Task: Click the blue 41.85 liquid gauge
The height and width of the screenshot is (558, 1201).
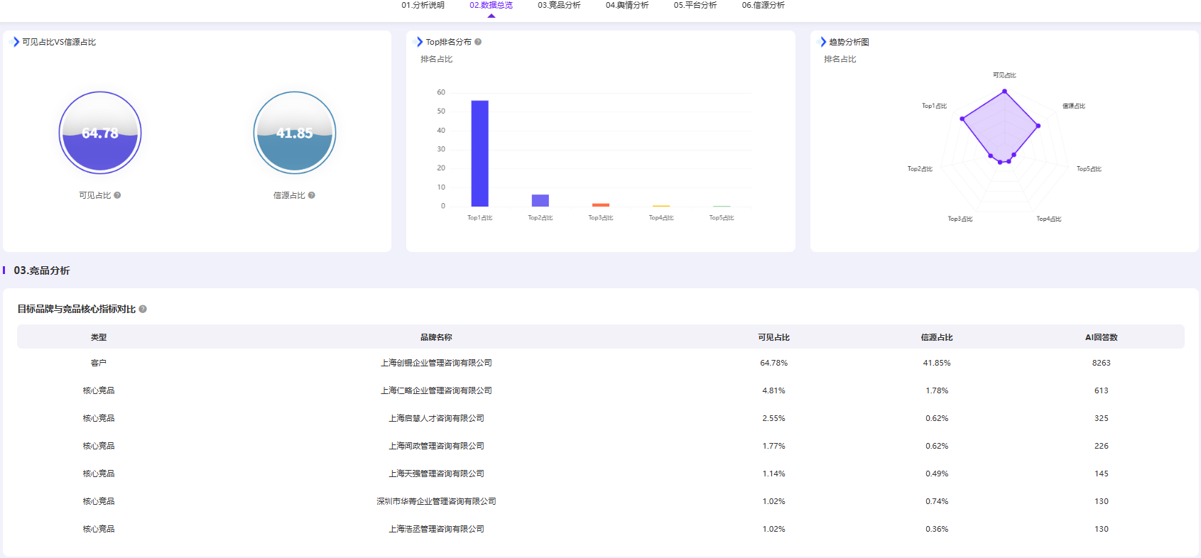Action: point(295,133)
